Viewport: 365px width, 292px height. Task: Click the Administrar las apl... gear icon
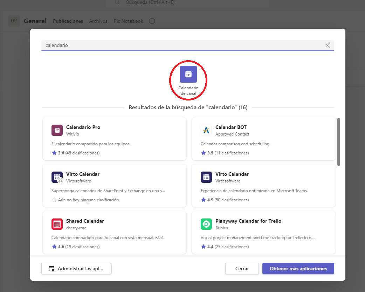[x=51, y=269]
